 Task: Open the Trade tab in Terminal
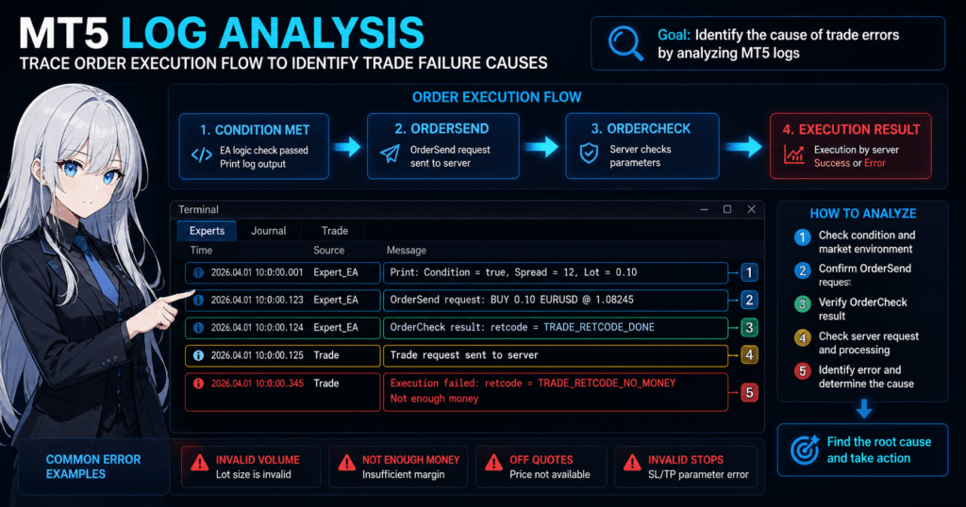coord(335,231)
